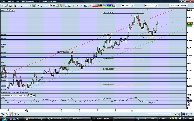Click the zoom out magnifier icon
Screen dimensions: 194x121
[187, 114]
